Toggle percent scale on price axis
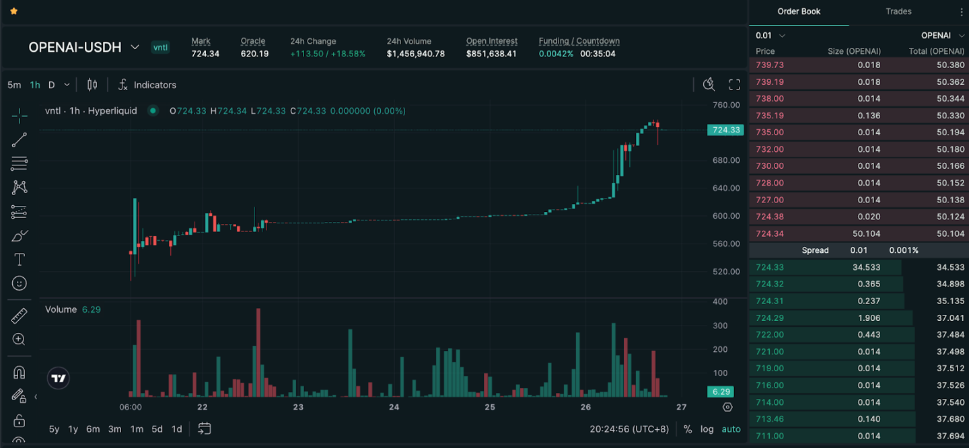The image size is (969, 448). pos(687,429)
